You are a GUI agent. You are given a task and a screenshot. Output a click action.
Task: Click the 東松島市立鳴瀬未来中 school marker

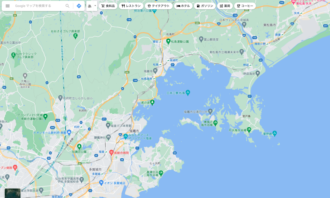(242, 51)
